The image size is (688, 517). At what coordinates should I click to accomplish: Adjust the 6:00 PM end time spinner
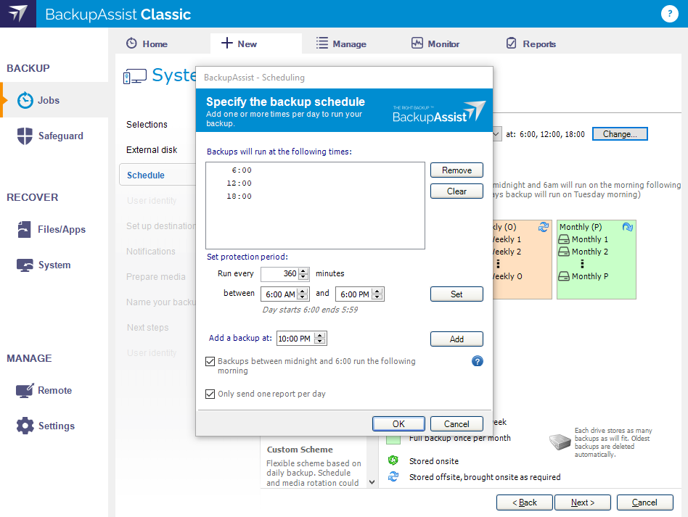[377, 294]
